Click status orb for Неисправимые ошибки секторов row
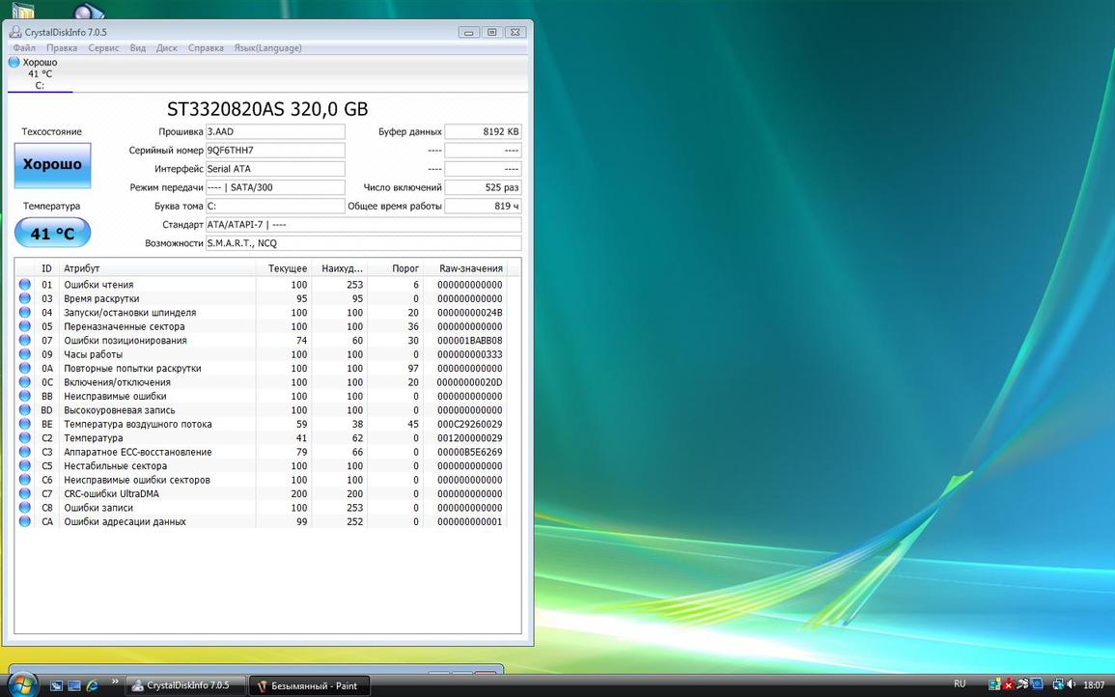1115x697 pixels. [x=25, y=480]
